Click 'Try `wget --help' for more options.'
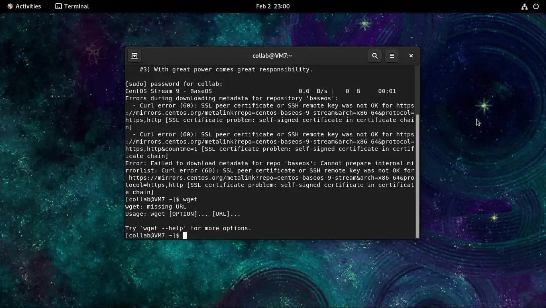Screen dimensions: 546x308 point(188,228)
